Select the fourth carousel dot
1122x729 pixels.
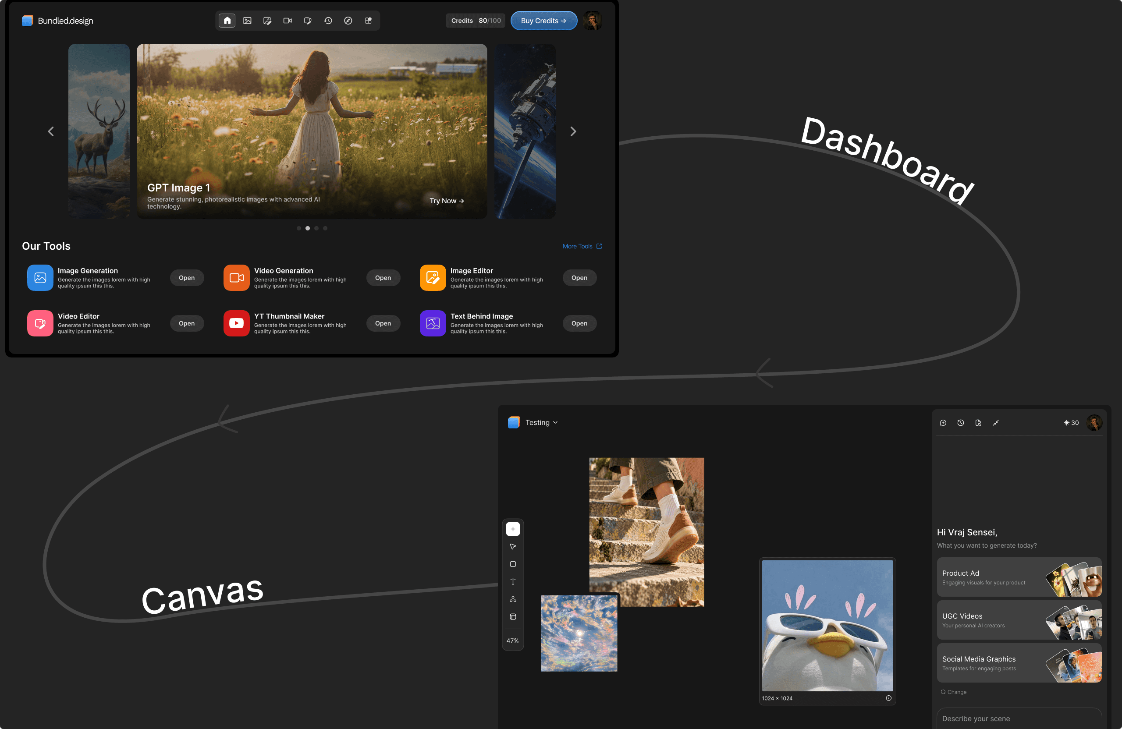click(325, 228)
